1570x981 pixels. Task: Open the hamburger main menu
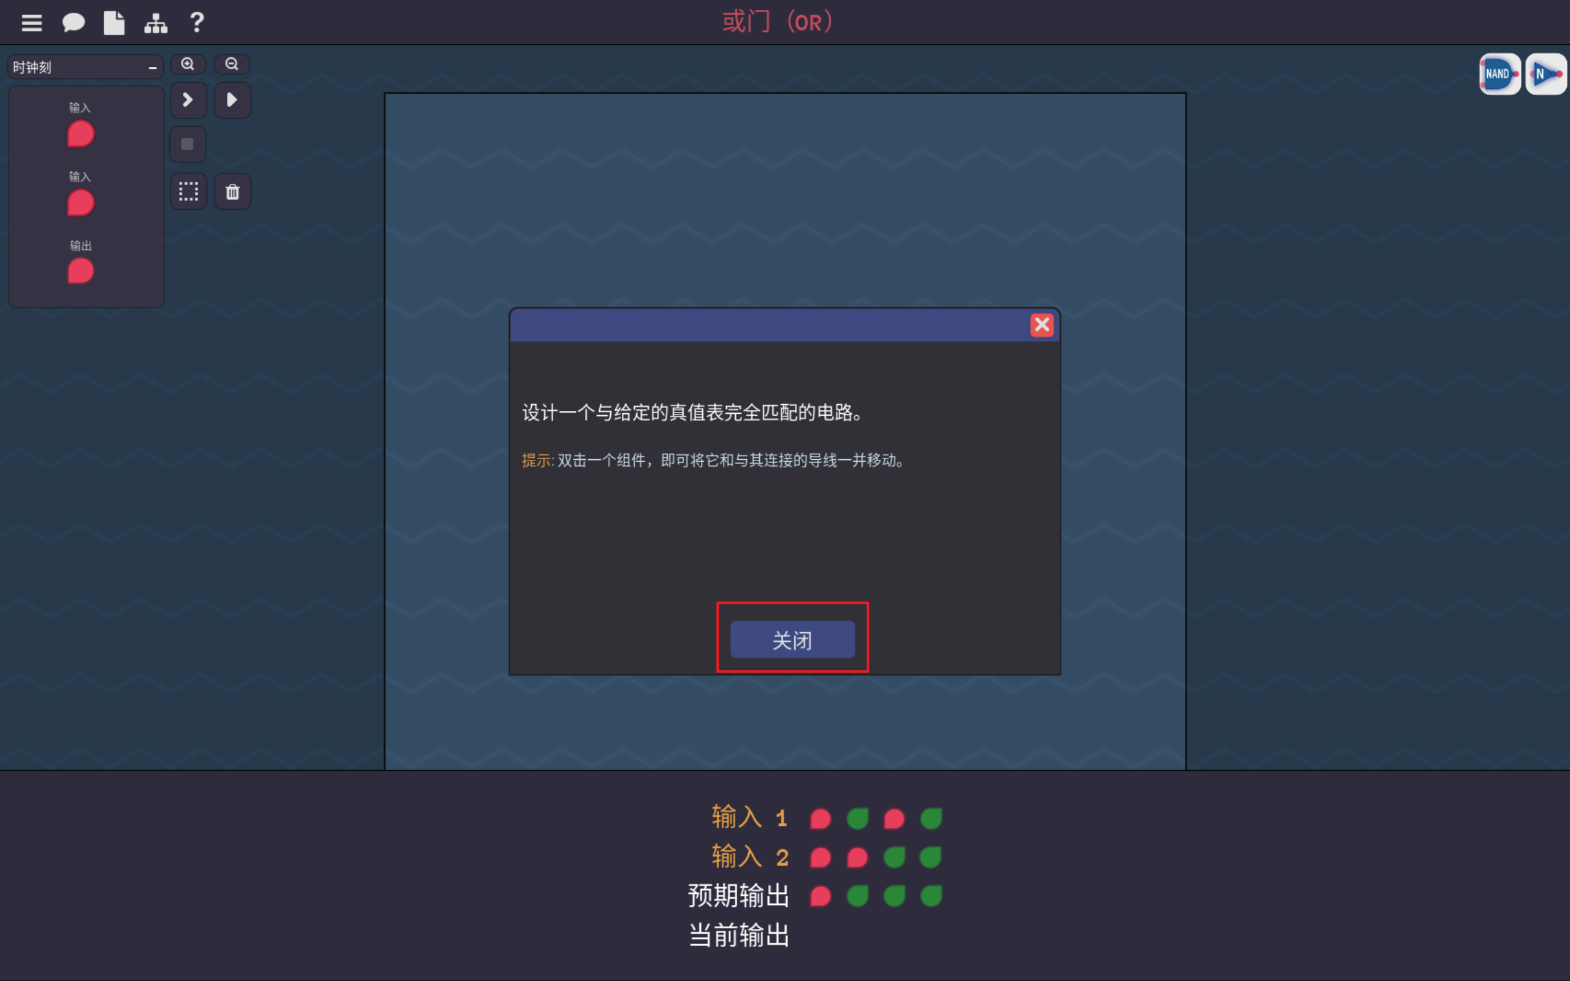(31, 23)
